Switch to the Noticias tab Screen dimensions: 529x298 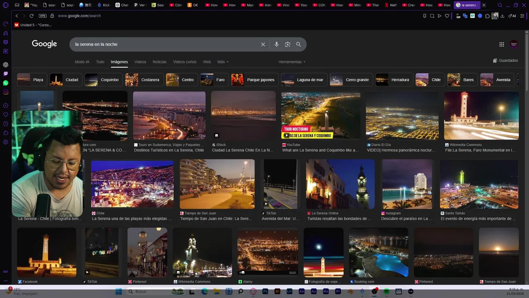click(x=160, y=62)
